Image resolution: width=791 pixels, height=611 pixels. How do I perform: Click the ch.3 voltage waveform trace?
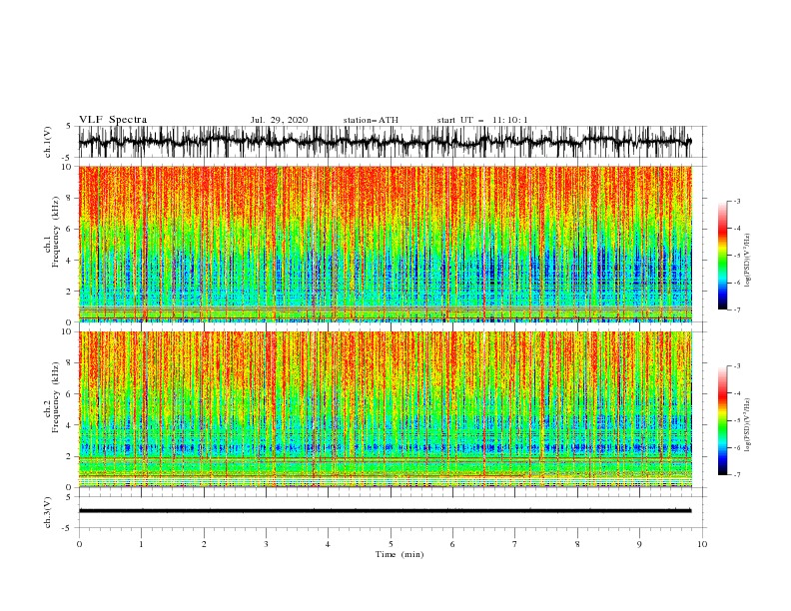pos(385,511)
